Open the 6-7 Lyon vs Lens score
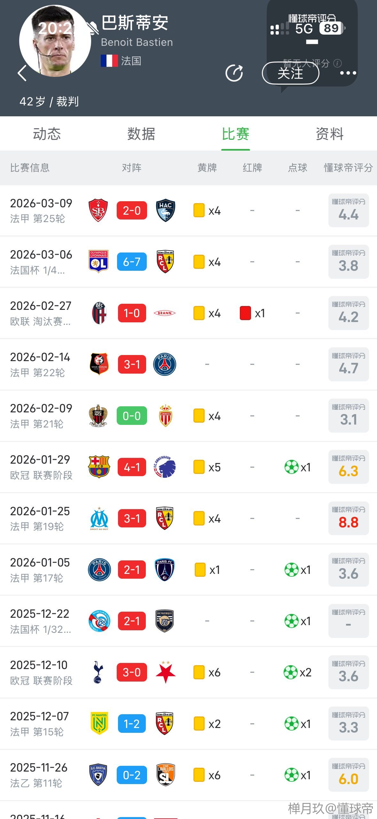Image resolution: width=377 pixels, height=819 pixels. 132,262
